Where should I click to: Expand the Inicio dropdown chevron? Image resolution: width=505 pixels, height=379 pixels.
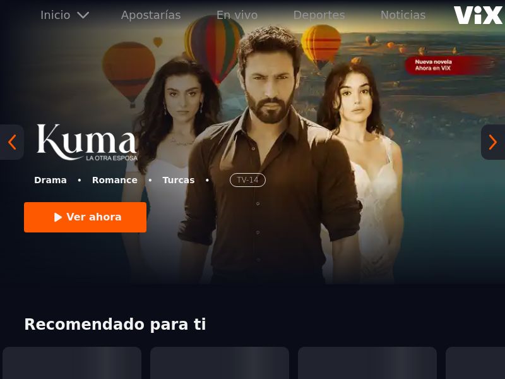(x=83, y=15)
